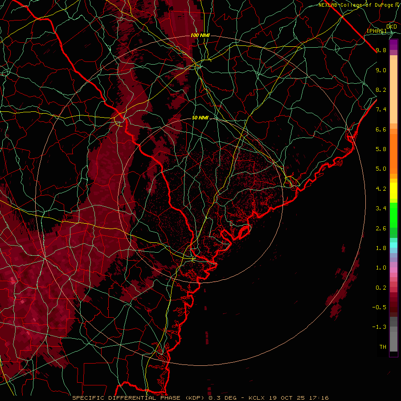This screenshot has height=401, width=401.
Task: Click the 1.8 value on the scale
Action: tap(381, 248)
